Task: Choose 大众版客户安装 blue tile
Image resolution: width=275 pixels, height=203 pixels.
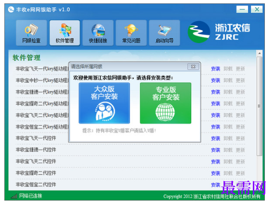Action: point(104,103)
